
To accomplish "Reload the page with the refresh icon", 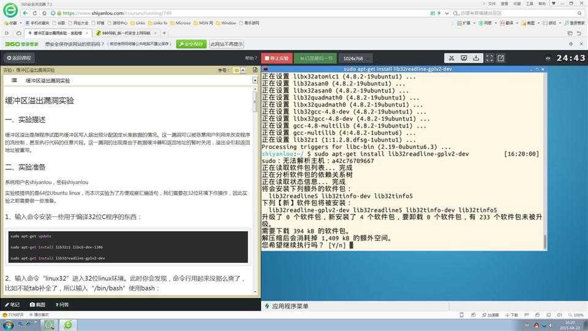I will pos(35,13).
